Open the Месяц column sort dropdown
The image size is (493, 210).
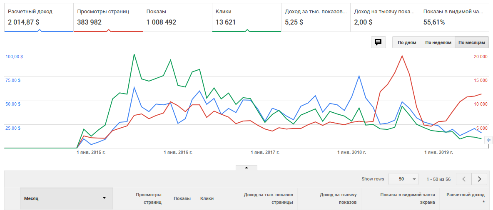click(104, 198)
